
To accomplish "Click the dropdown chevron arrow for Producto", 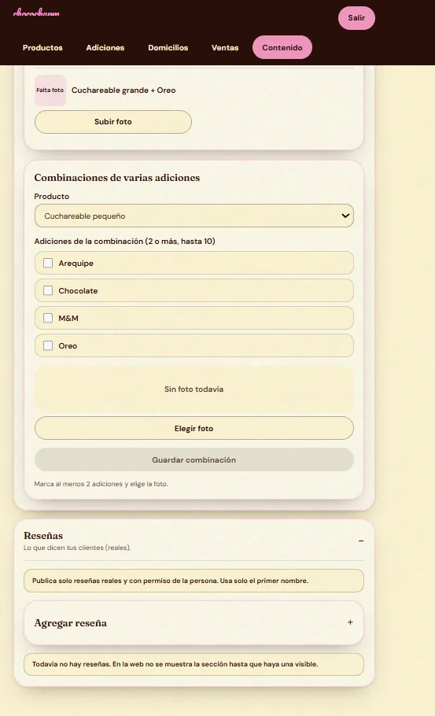I will coord(345,216).
